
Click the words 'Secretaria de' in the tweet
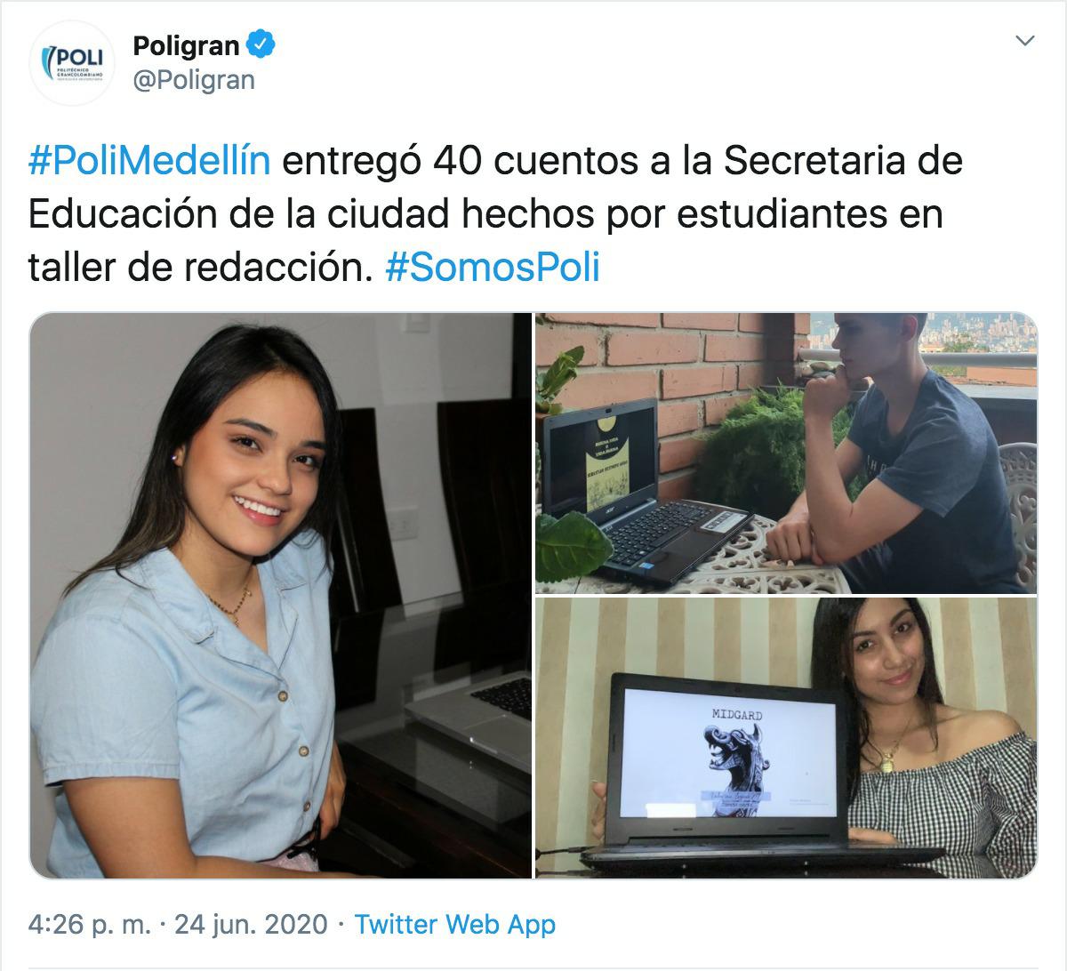(x=843, y=162)
